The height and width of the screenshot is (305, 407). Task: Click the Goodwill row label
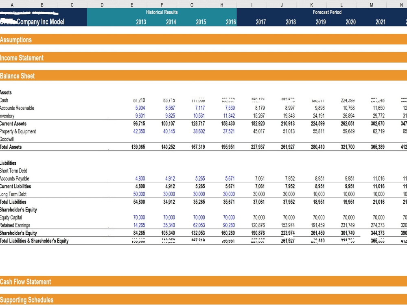click(7, 139)
